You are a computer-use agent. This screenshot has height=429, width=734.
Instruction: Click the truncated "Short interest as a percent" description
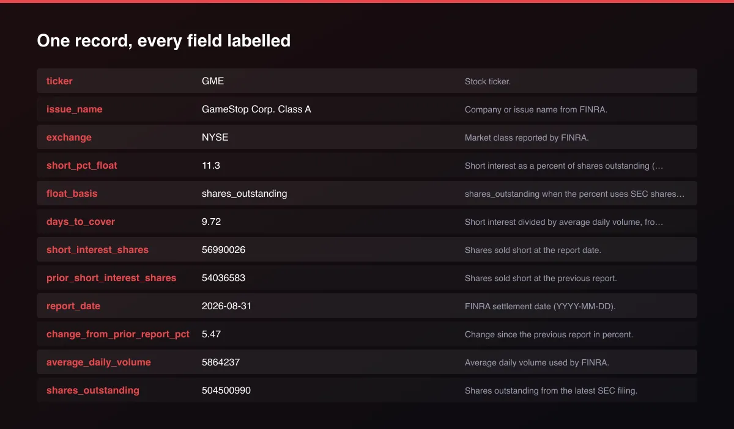pos(564,166)
